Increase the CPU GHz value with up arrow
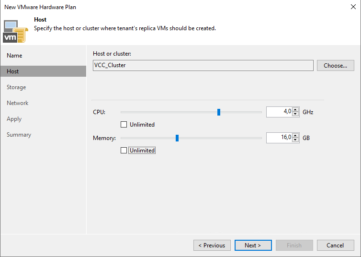Image resolution: width=361 pixels, height=257 pixels. coord(295,109)
